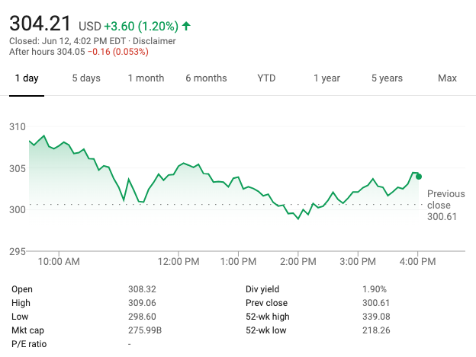Click the Closed: Jun 12, 4:02 PM EDT text
Viewport: 476px width, 357px height.
[67, 41]
